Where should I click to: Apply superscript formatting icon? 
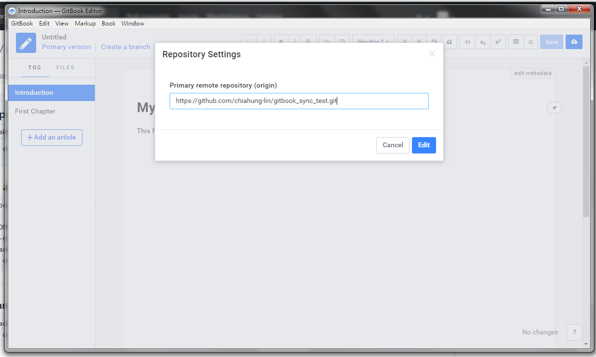coord(498,42)
